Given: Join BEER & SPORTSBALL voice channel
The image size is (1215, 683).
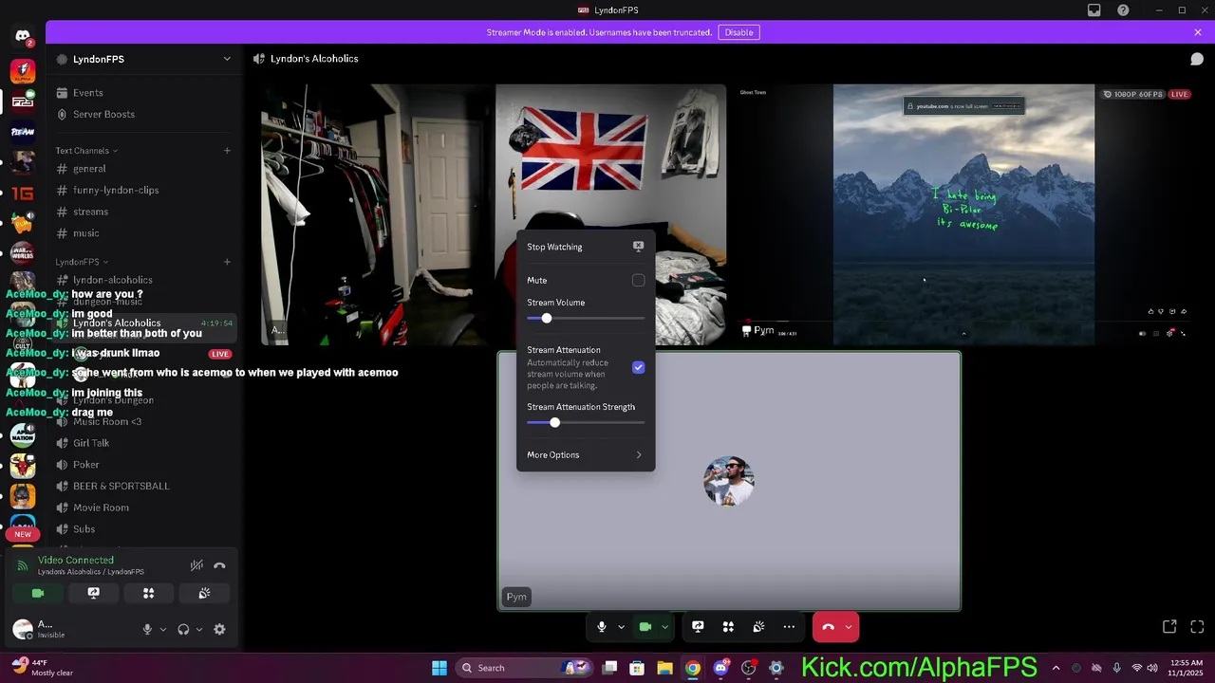Looking at the screenshot, I should coord(142,486).
